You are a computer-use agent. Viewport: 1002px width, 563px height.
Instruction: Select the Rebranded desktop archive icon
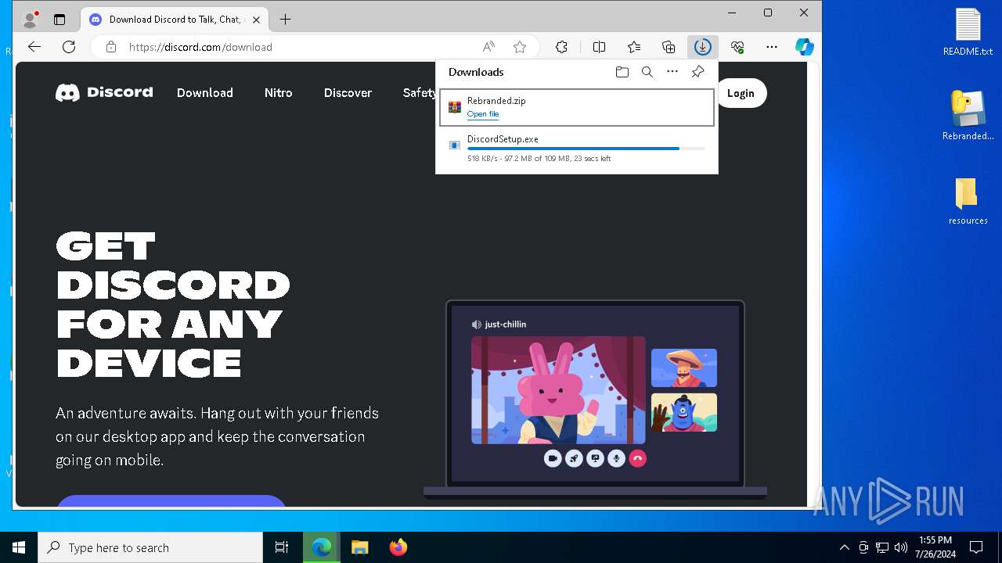[x=968, y=115]
